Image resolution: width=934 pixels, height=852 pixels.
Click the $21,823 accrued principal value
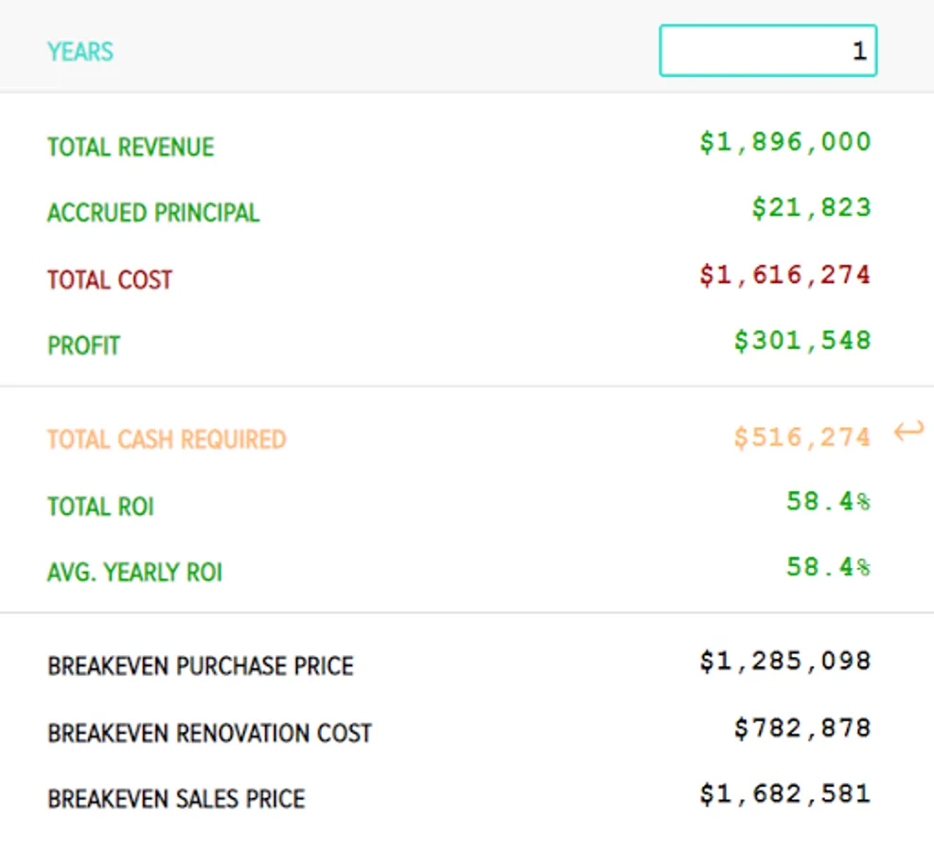811,209
